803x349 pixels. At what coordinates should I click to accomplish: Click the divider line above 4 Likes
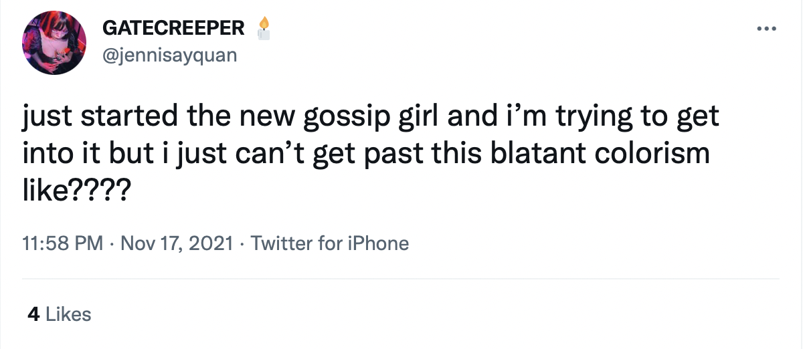(401, 278)
